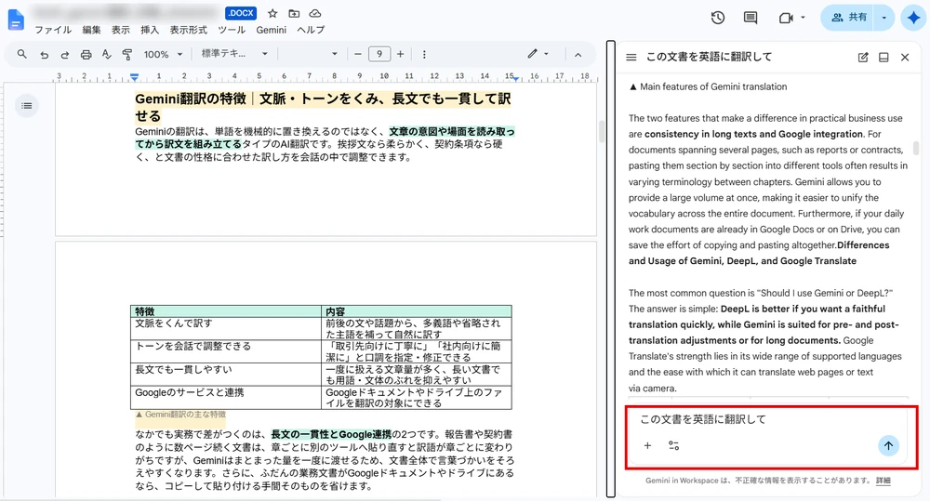This screenshot has height=501, width=930.
Task: Click the 共有 share button
Action: pos(849,18)
